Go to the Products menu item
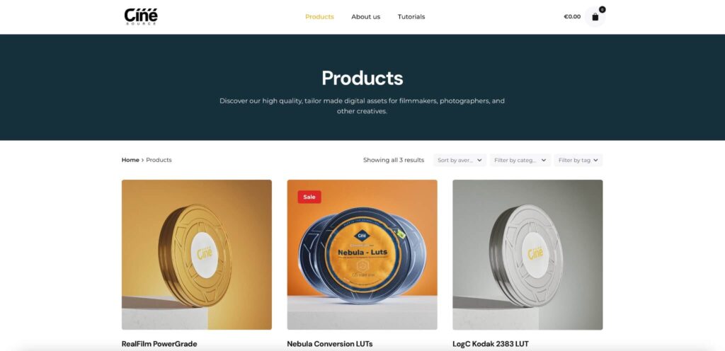Image resolution: width=725 pixels, height=351 pixels. coord(319,16)
